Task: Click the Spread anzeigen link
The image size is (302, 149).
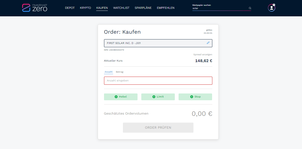Action: pyautogui.click(x=203, y=55)
